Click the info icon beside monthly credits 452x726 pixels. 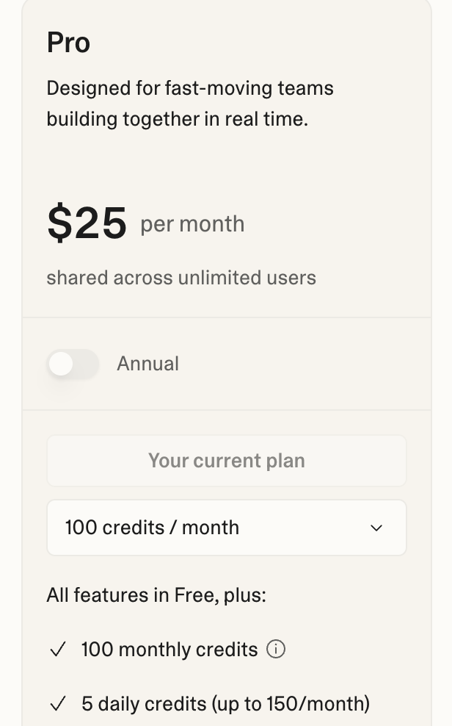pyautogui.click(x=276, y=650)
